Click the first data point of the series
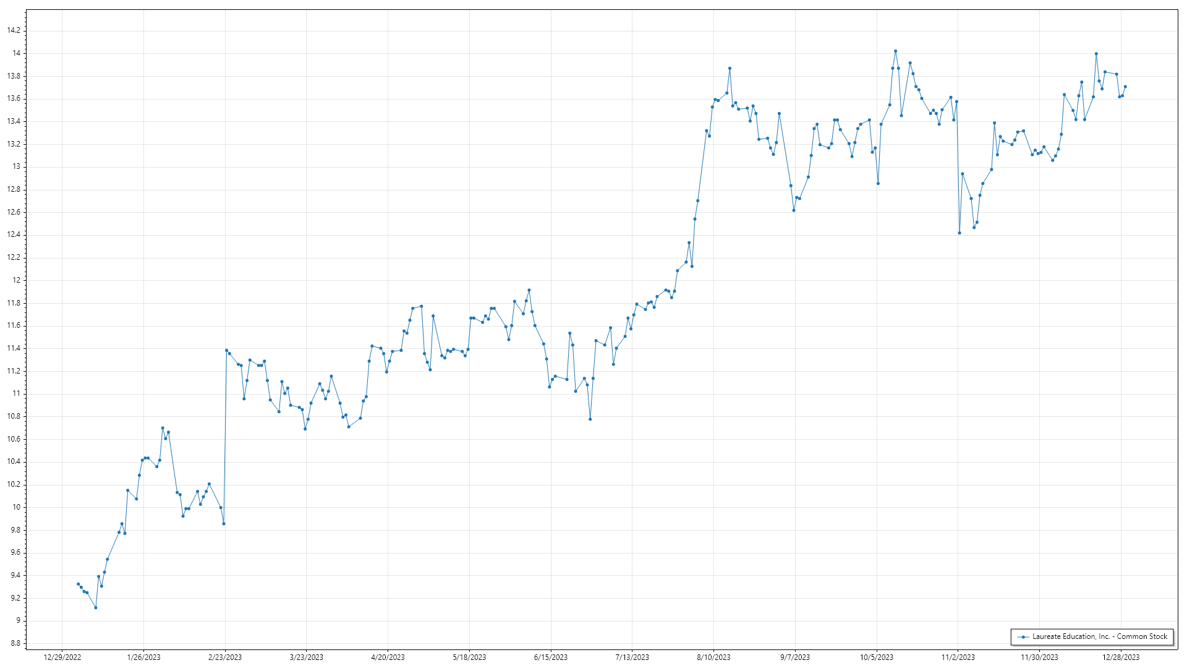1187x668 pixels. (78, 584)
